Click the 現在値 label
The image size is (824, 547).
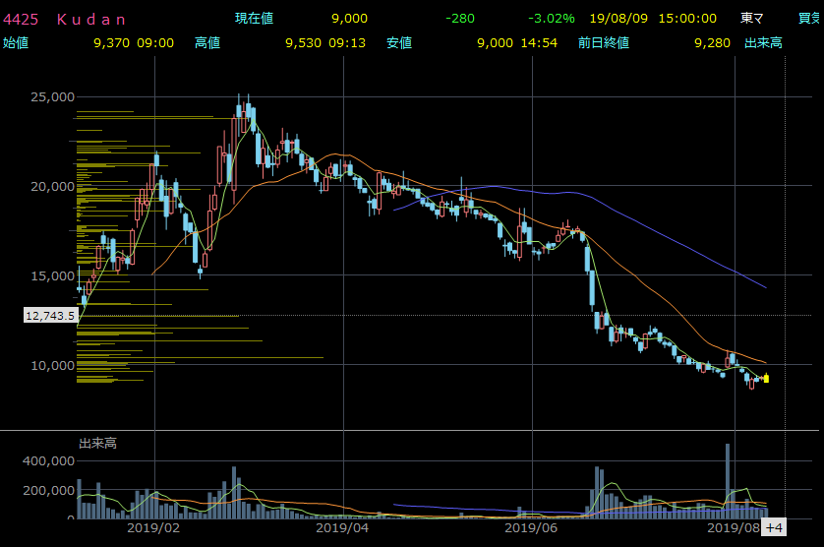pyautogui.click(x=254, y=19)
